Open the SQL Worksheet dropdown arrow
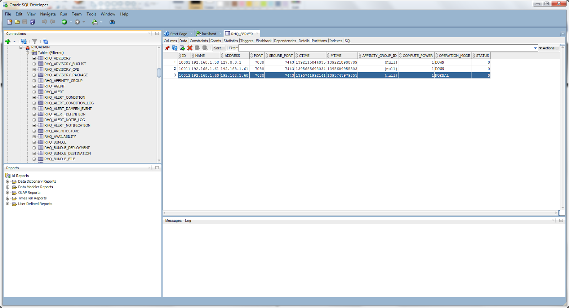The height and width of the screenshot is (308, 569). (101, 22)
